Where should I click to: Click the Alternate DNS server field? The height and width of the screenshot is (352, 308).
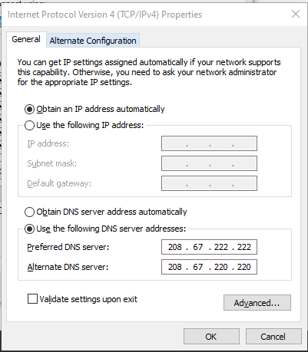click(x=209, y=267)
